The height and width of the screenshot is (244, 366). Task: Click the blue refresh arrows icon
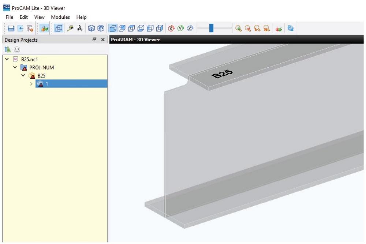coord(290,29)
